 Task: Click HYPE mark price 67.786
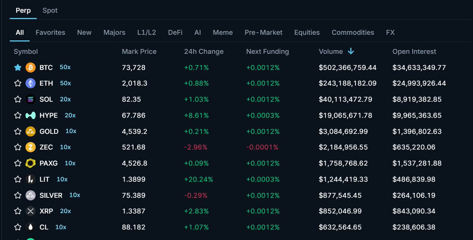click(134, 115)
